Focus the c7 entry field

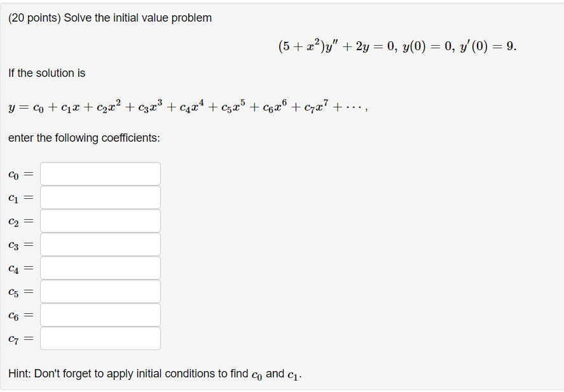point(100,338)
